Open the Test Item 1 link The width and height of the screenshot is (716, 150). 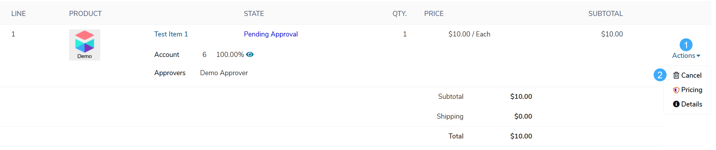[x=171, y=34]
